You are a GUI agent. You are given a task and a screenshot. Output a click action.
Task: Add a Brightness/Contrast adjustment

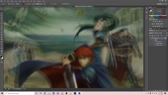153,22
